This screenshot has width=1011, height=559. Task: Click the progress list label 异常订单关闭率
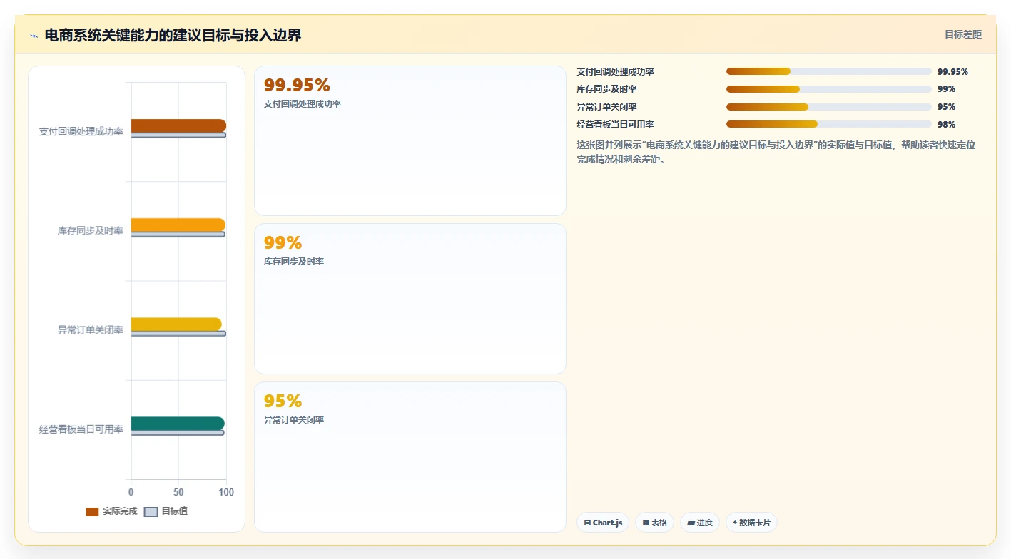pyautogui.click(x=606, y=107)
